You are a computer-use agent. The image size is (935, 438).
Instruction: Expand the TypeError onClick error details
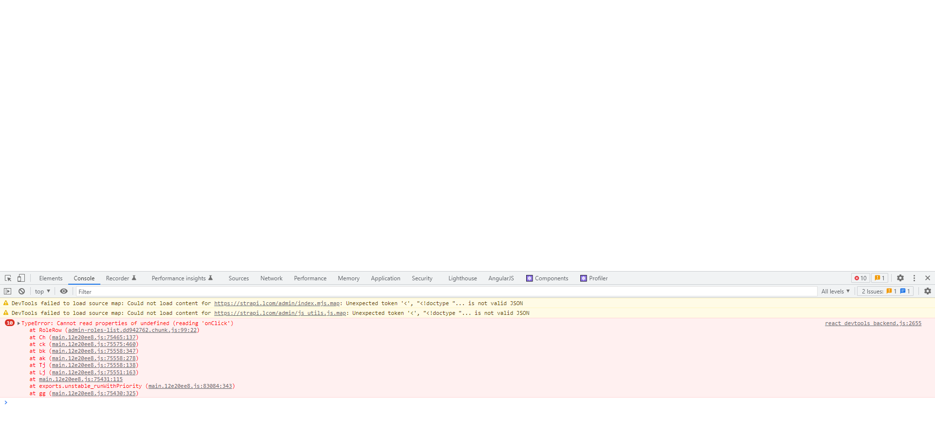(x=19, y=323)
